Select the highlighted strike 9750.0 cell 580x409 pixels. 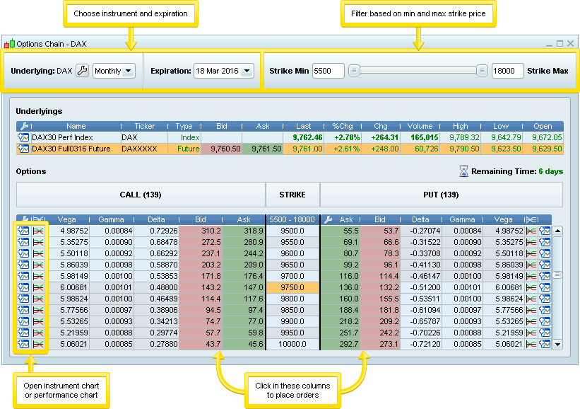(x=292, y=287)
